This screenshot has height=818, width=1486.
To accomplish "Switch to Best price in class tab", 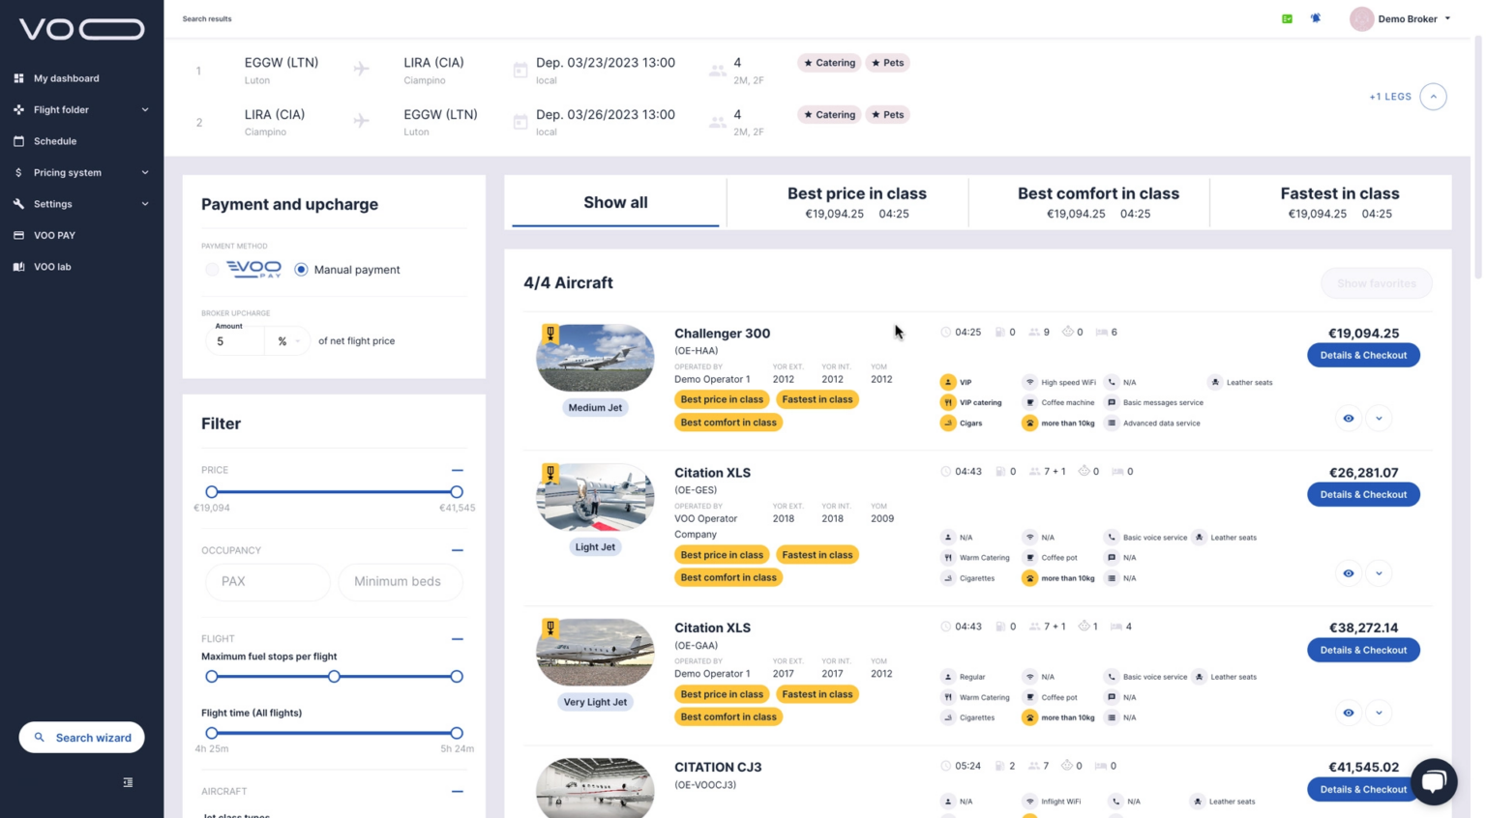I will pyautogui.click(x=856, y=202).
